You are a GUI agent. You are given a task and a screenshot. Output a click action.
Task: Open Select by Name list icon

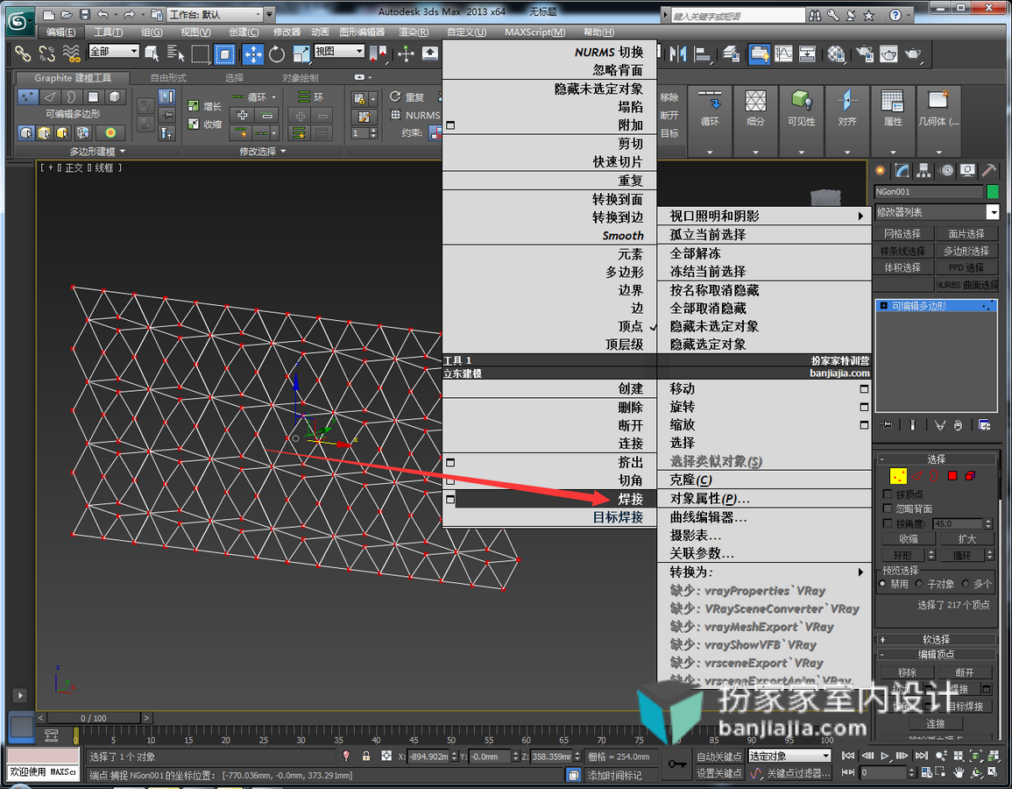[x=175, y=54]
